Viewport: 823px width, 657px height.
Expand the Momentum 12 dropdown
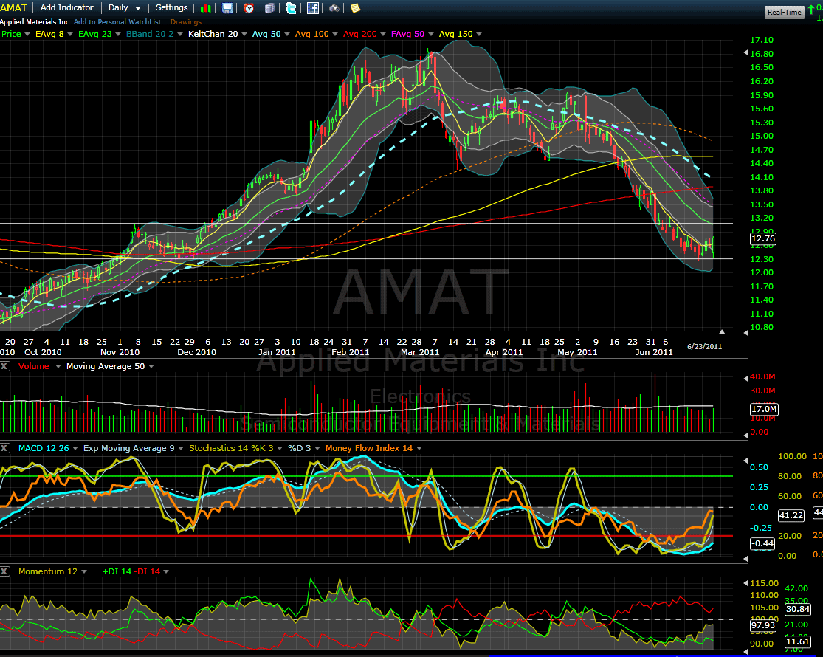click(x=84, y=572)
